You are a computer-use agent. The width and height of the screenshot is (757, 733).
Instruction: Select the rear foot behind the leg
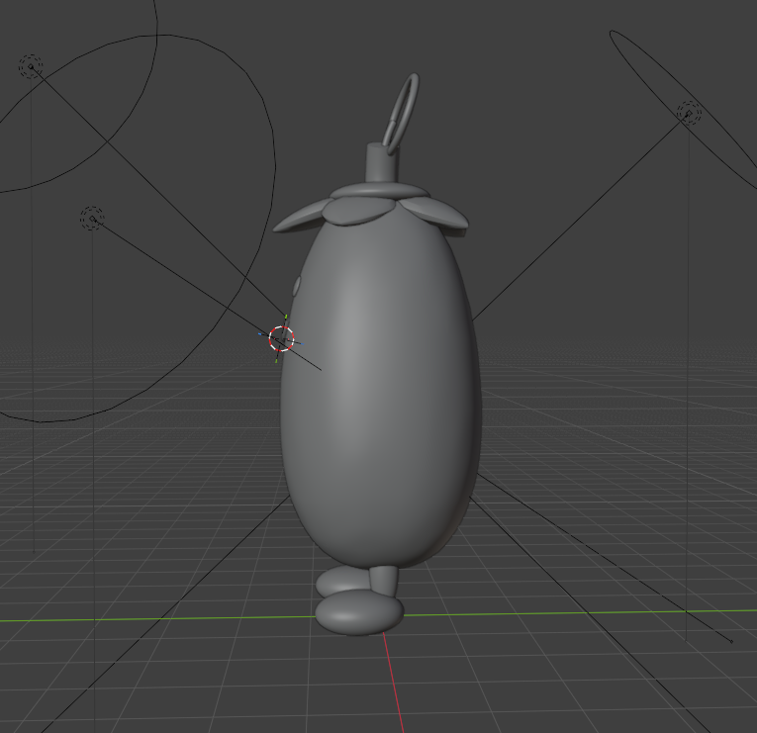[340, 581]
